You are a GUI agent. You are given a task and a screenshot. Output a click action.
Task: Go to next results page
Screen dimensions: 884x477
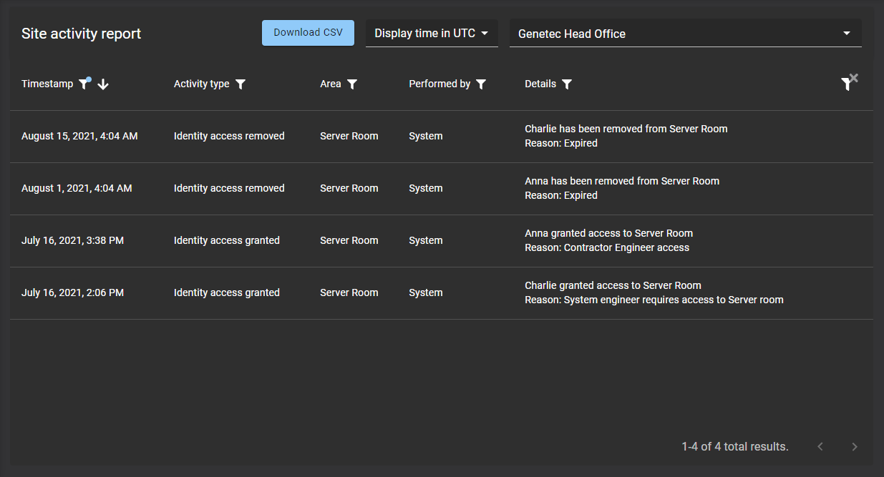tap(854, 446)
